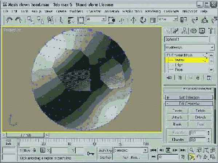
Task: Click the time slider right arrow
Action: [47, 135]
